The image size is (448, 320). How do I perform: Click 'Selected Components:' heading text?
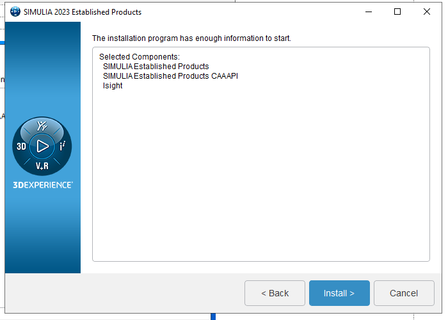point(140,56)
